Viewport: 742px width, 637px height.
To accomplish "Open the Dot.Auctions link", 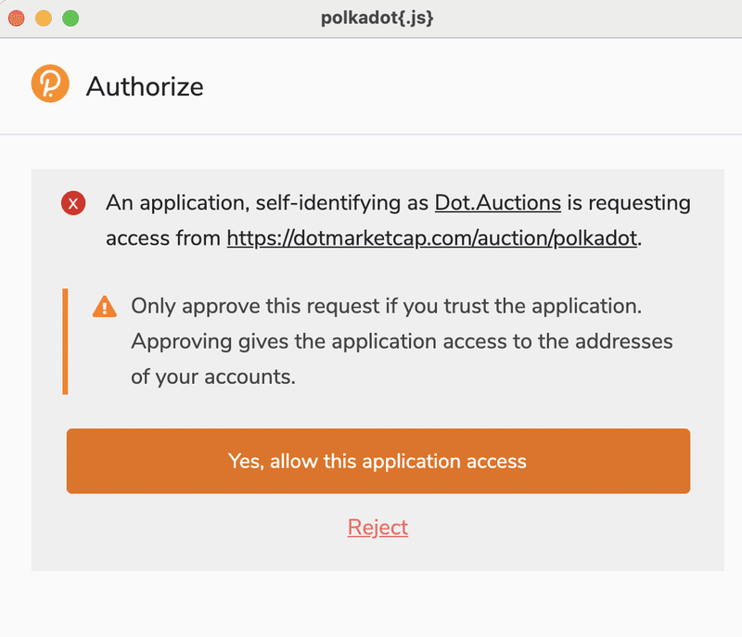I will coord(498,203).
